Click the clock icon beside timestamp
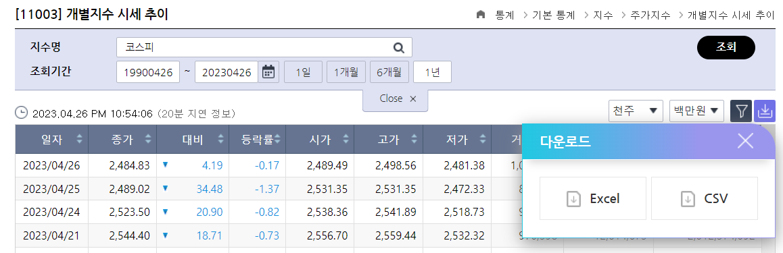This screenshot has height=253, width=783. click(x=22, y=113)
